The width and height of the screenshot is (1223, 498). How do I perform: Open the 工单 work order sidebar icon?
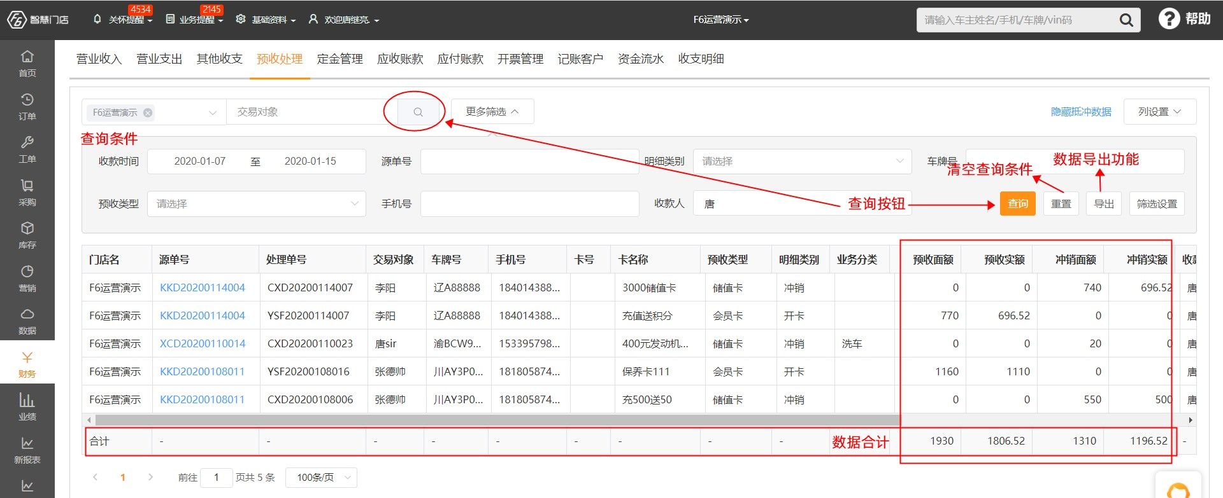point(27,149)
